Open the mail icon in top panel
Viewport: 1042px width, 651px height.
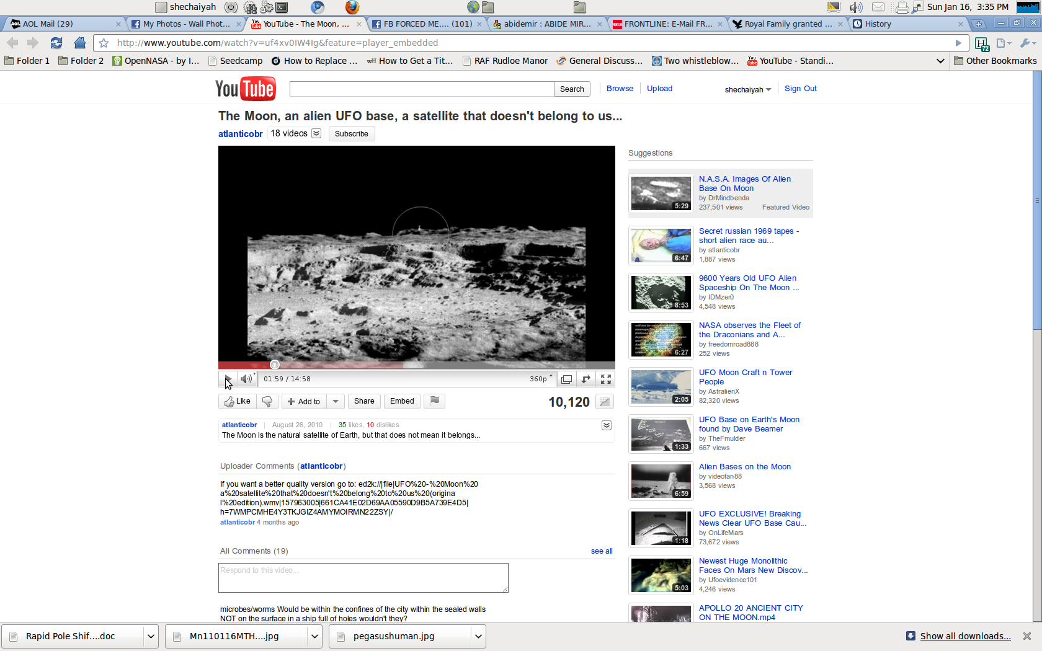click(878, 7)
